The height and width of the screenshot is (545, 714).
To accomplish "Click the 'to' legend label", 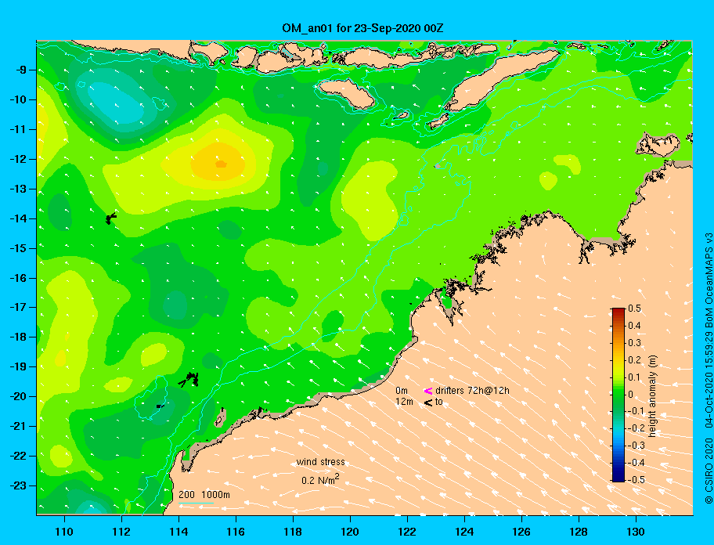I will coord(439,402).
